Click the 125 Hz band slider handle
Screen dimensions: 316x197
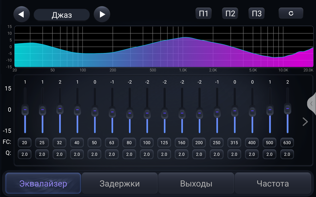[164, 112]
